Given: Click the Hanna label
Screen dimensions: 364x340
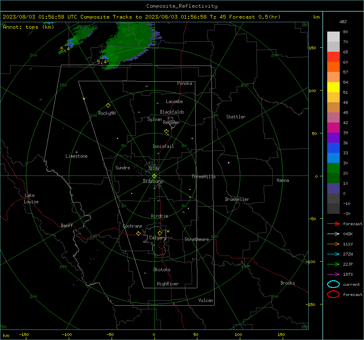Looking at the screenshot, I should tap(283, 180).
